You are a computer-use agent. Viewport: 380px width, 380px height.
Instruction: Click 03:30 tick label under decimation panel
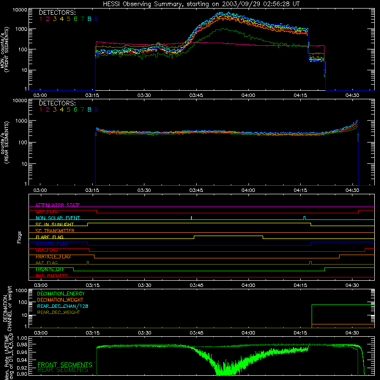click(144, 333)
